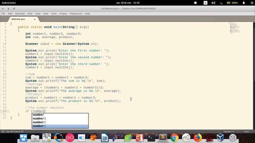This screenshot has width=255, height=143.
Task: Place cursor on '//Average' comment line
Action: point(33,84)
